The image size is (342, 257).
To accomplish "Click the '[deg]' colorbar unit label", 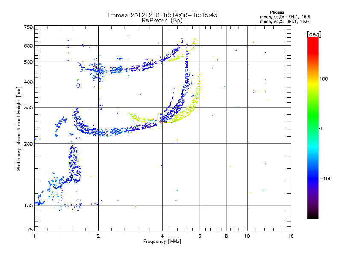I will 314,34.
